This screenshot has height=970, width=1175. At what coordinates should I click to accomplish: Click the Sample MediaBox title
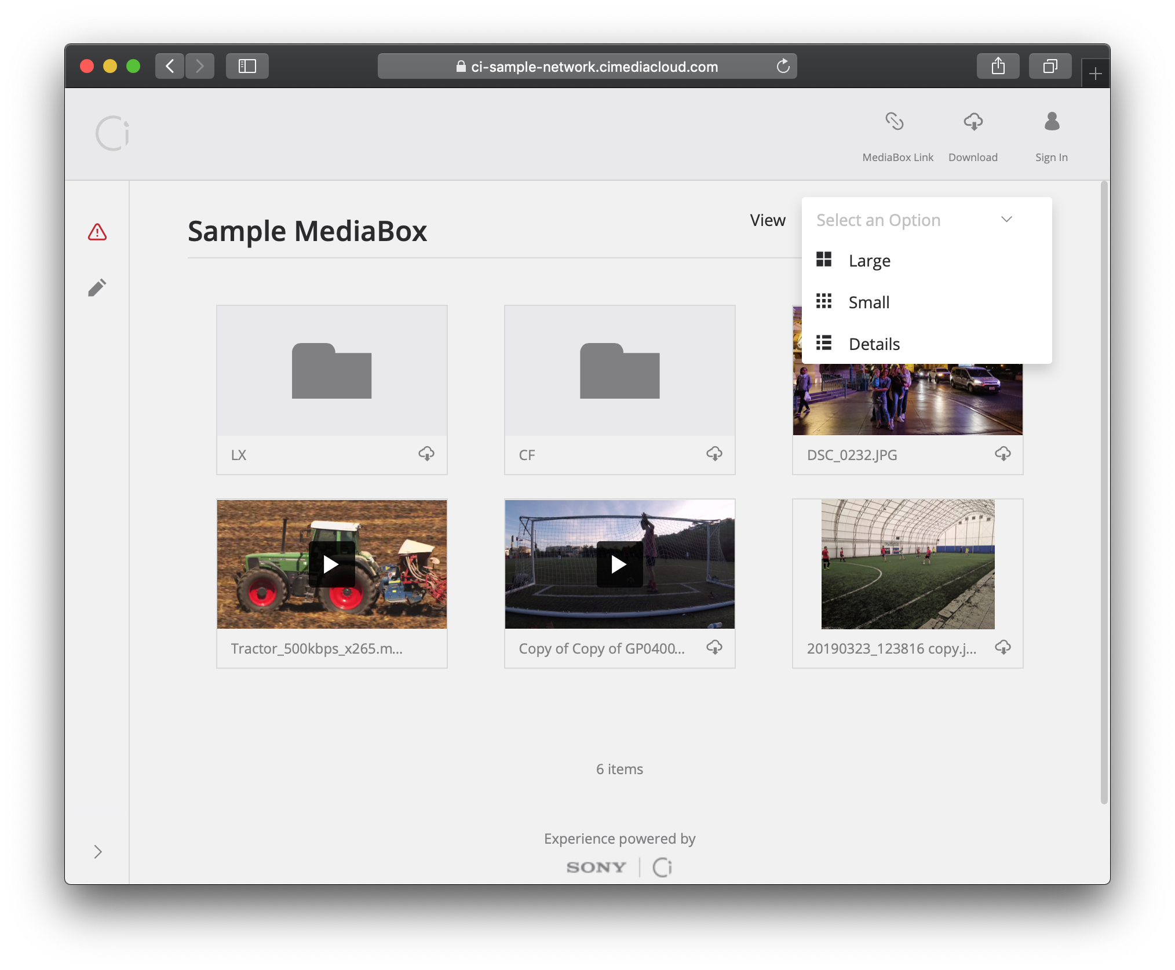pyautogui.click(x=306, y=231)
